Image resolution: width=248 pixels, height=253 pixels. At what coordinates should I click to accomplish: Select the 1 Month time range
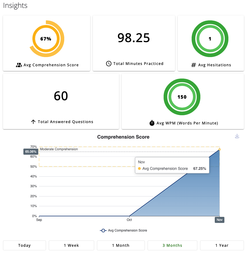coord(121,245)
